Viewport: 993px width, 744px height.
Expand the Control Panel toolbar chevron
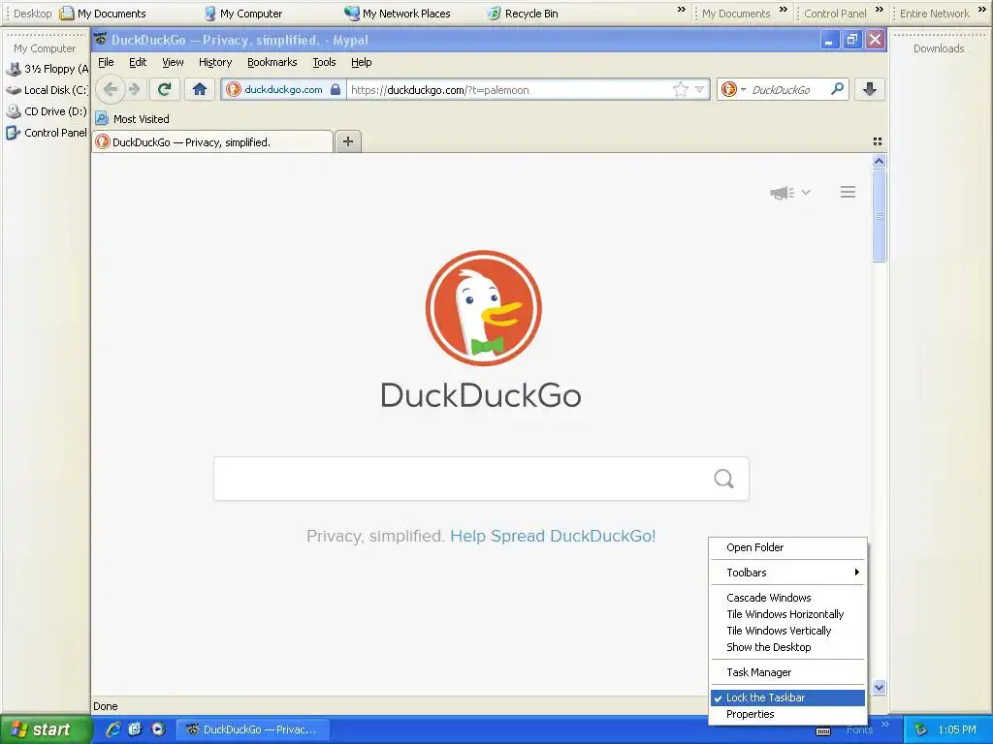[x=879, y=10]
